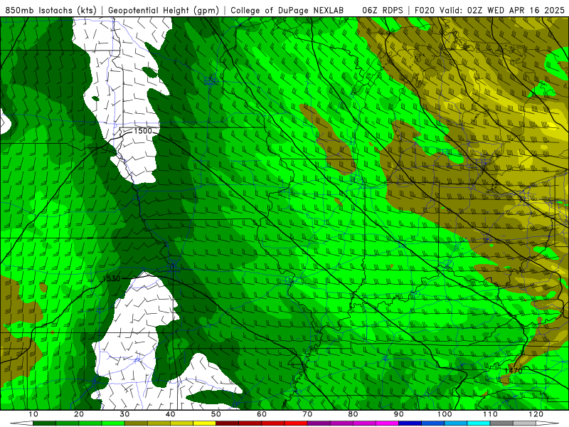Click the 'Geopotential Height (gpm)' header text
569x427 pixels.
pyautogui.click(x=164, y=10)
